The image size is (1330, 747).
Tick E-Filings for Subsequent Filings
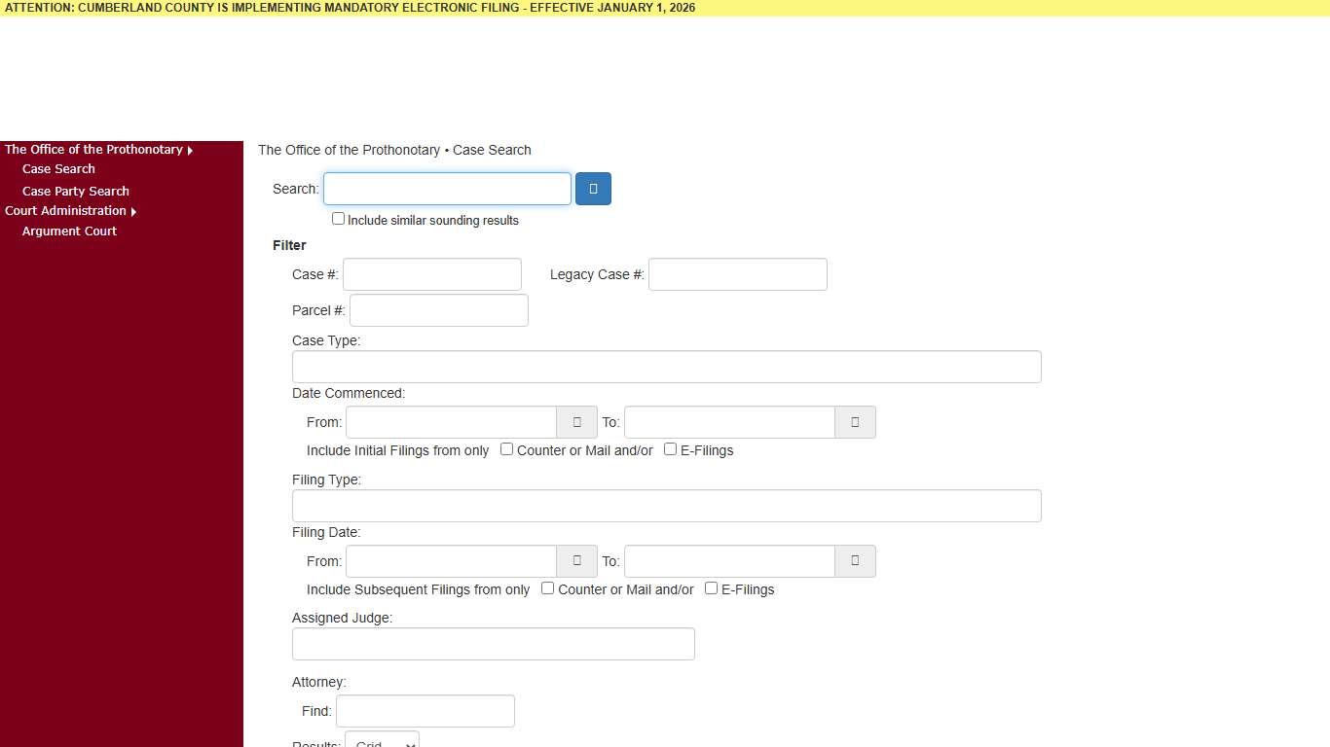coord(711,588)
